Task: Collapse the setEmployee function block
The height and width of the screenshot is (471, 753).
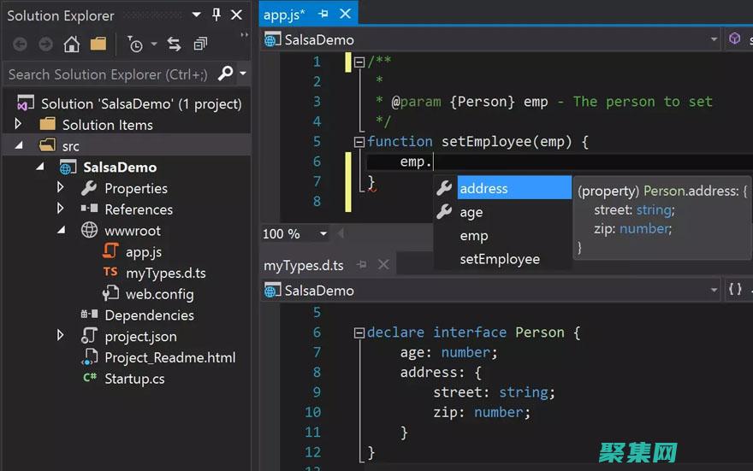Action: (359, 142)
